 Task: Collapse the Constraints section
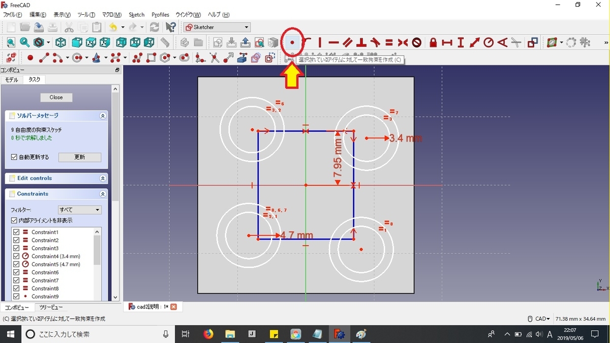103,194
